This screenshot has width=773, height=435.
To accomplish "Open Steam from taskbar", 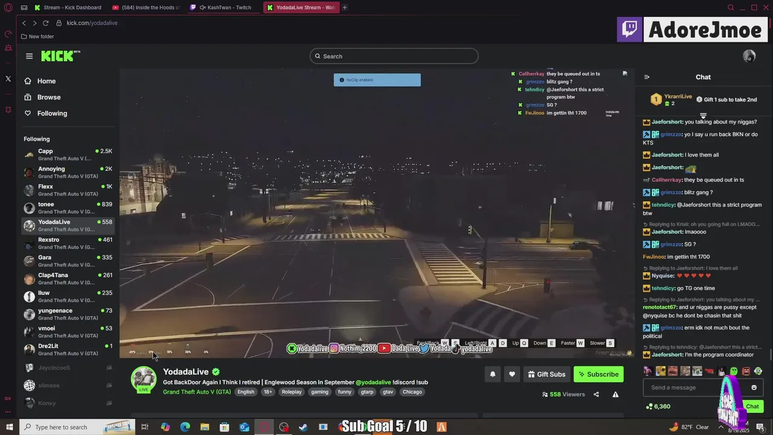I will point(303,427).
